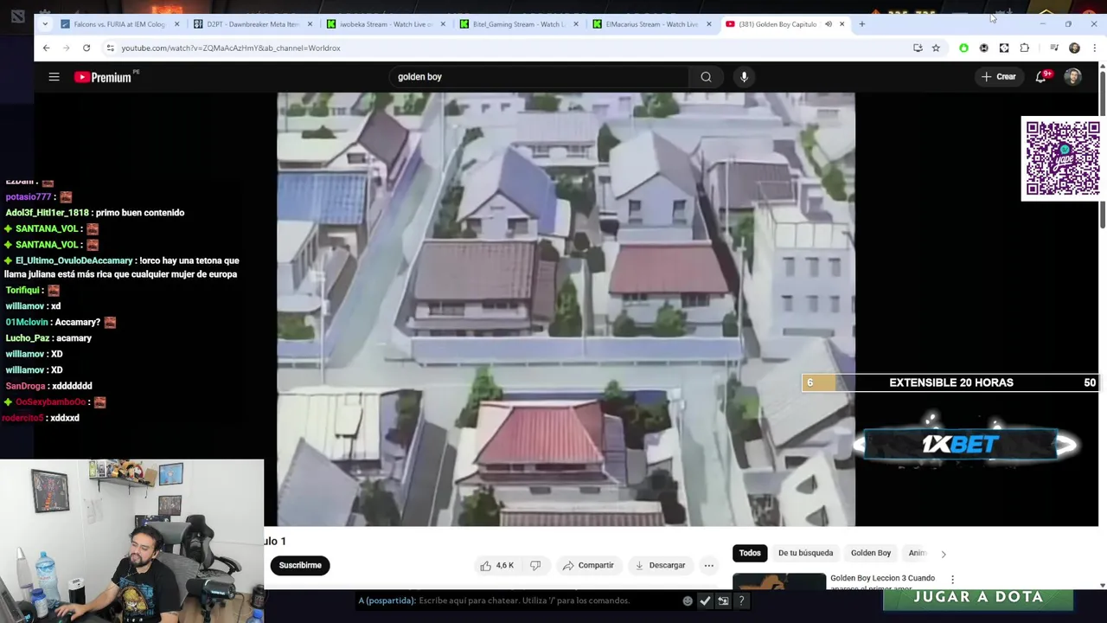
Task: Open the green circle extension
Action: click(963, 48)
